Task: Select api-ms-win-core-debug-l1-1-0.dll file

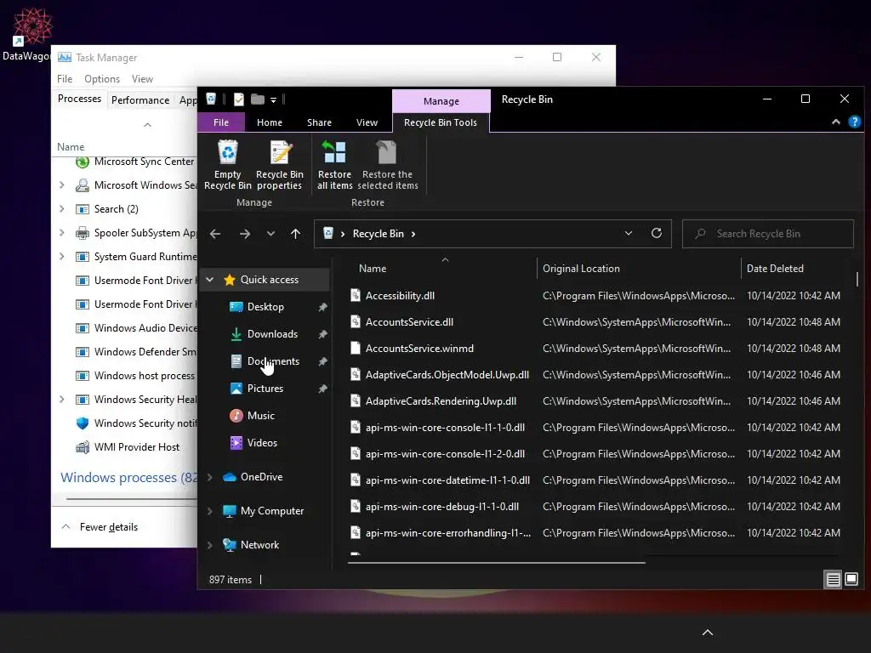Action: point(442,507)
